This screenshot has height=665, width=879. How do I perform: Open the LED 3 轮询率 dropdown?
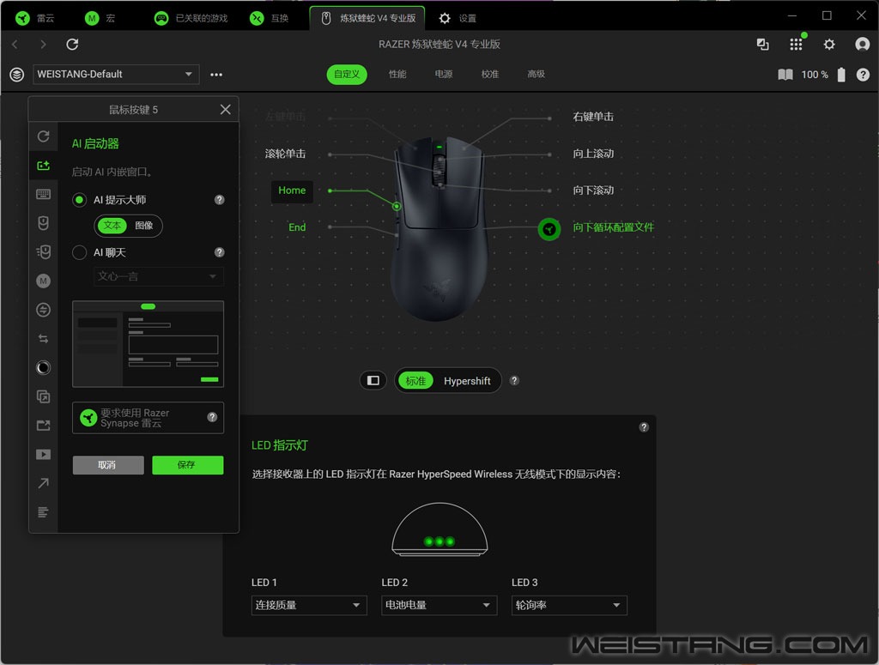tap(569, 605)
